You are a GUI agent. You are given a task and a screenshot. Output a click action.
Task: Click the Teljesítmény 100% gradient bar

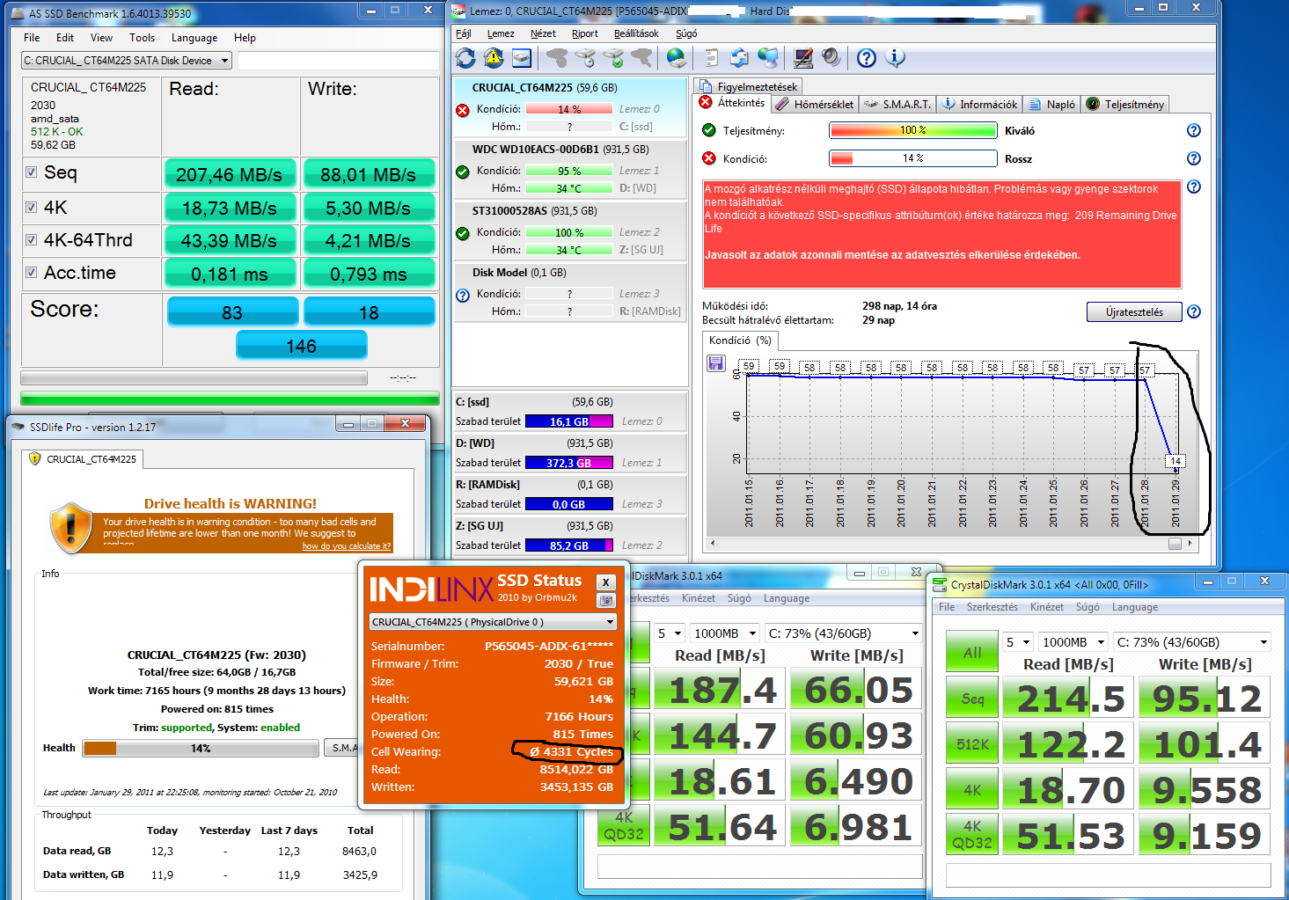click(x=912, y=130)
